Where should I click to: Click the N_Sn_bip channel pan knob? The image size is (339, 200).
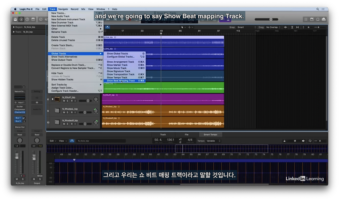click(x=20, y=140)
